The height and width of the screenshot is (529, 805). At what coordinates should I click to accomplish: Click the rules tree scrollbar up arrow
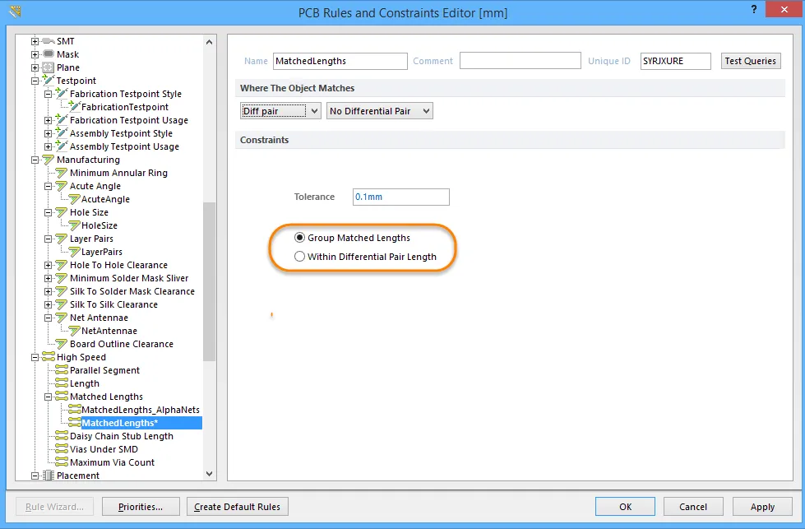point(209,42)
